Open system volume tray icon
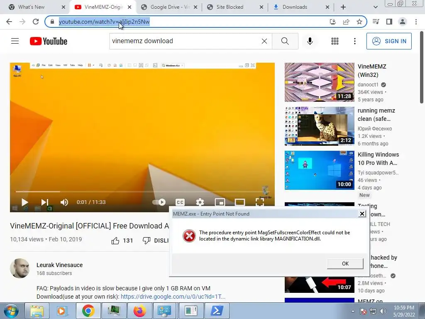 383,311
